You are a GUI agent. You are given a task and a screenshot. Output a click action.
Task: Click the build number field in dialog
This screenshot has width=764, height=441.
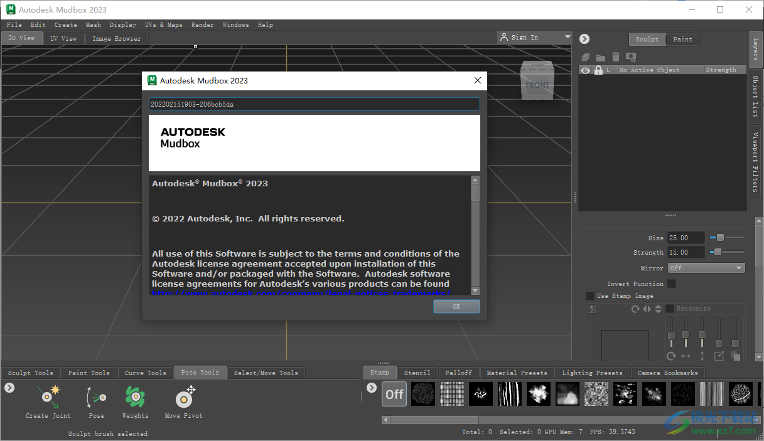point(314,104)
